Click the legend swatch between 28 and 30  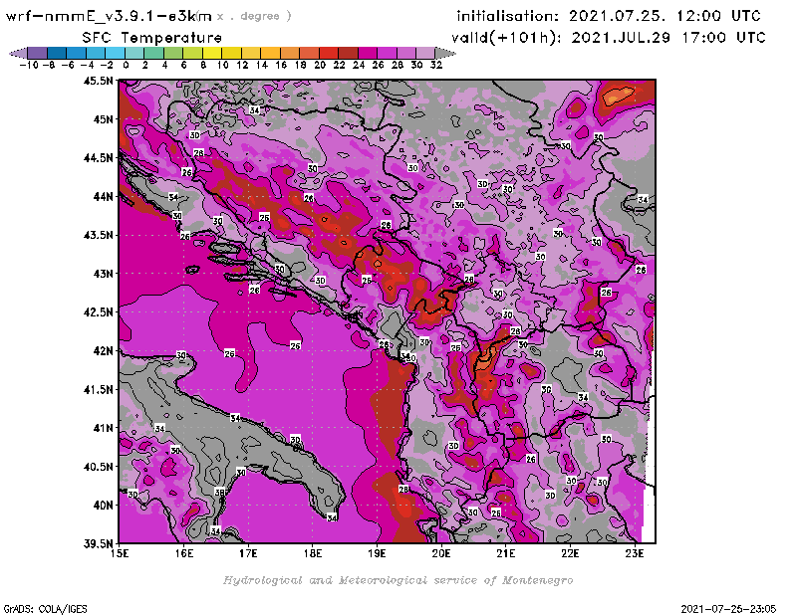pos(406,54)
